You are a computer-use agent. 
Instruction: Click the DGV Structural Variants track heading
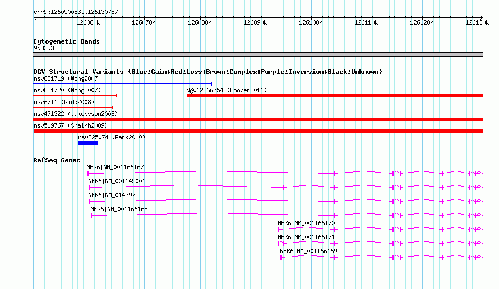208,72
